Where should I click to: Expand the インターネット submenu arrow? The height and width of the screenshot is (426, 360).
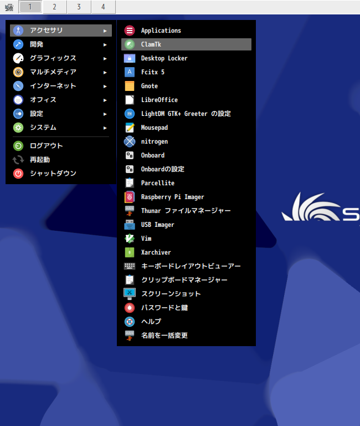(105, 87)
